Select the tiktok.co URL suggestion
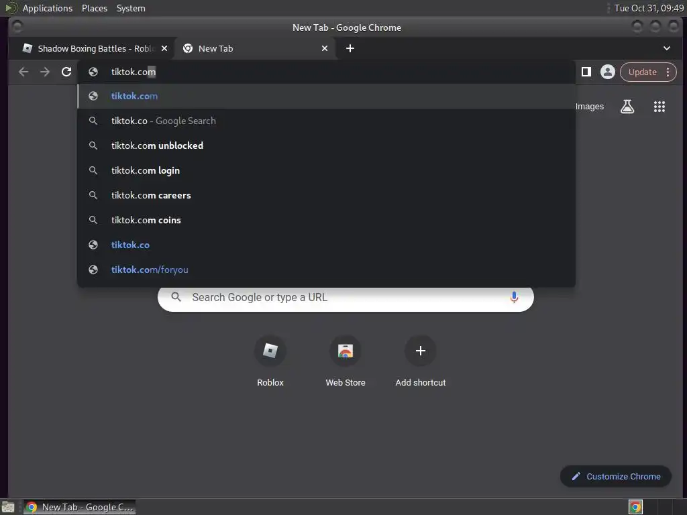Image resolution: width=687 pixels, height=515 pixels. tap(326, 245)
